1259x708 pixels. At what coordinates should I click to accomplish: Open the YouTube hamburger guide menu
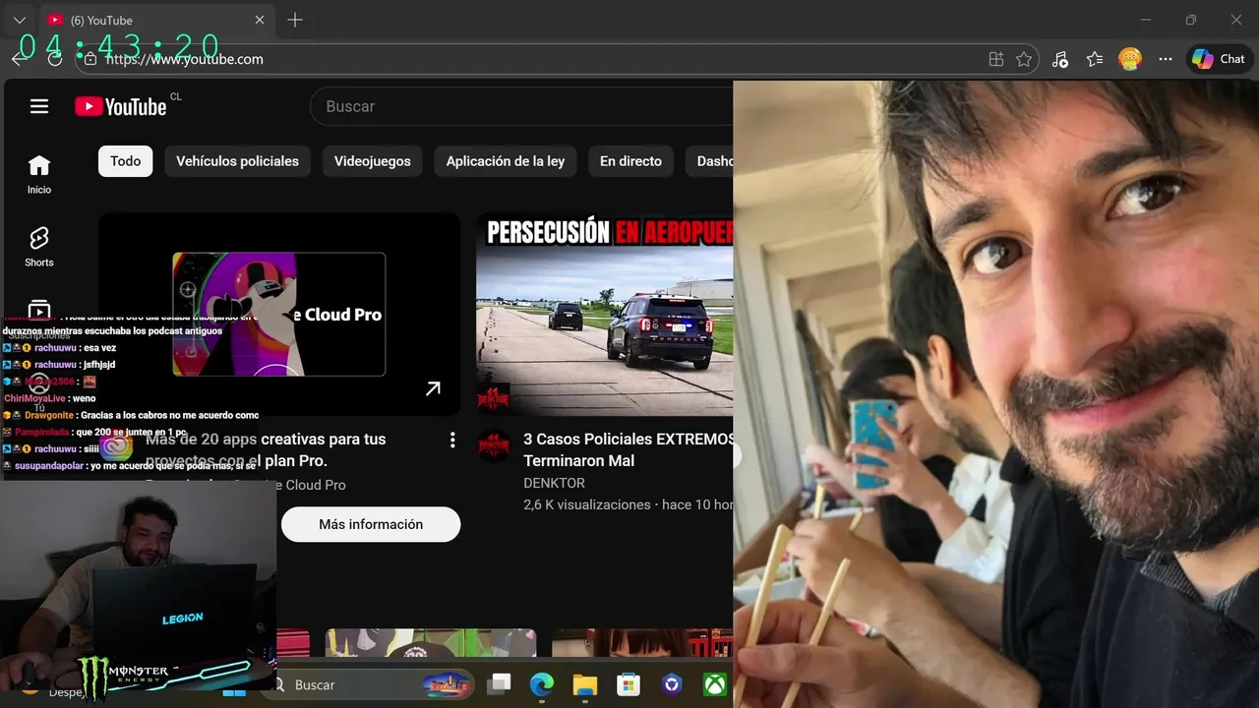click(39, 106)
